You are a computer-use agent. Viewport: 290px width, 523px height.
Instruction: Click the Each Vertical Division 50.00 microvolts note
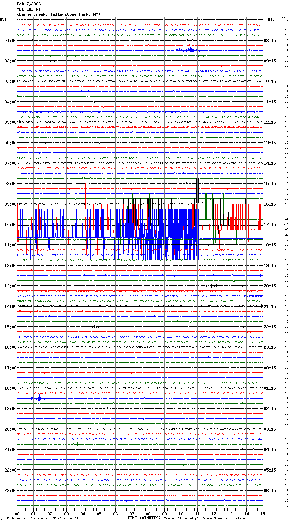43,519
